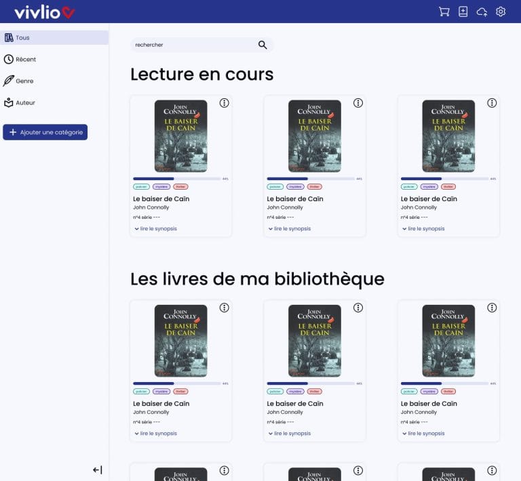Open options menu on bottom-row last partial card
This screenshot has height=481, width=521.
(492, 470)
